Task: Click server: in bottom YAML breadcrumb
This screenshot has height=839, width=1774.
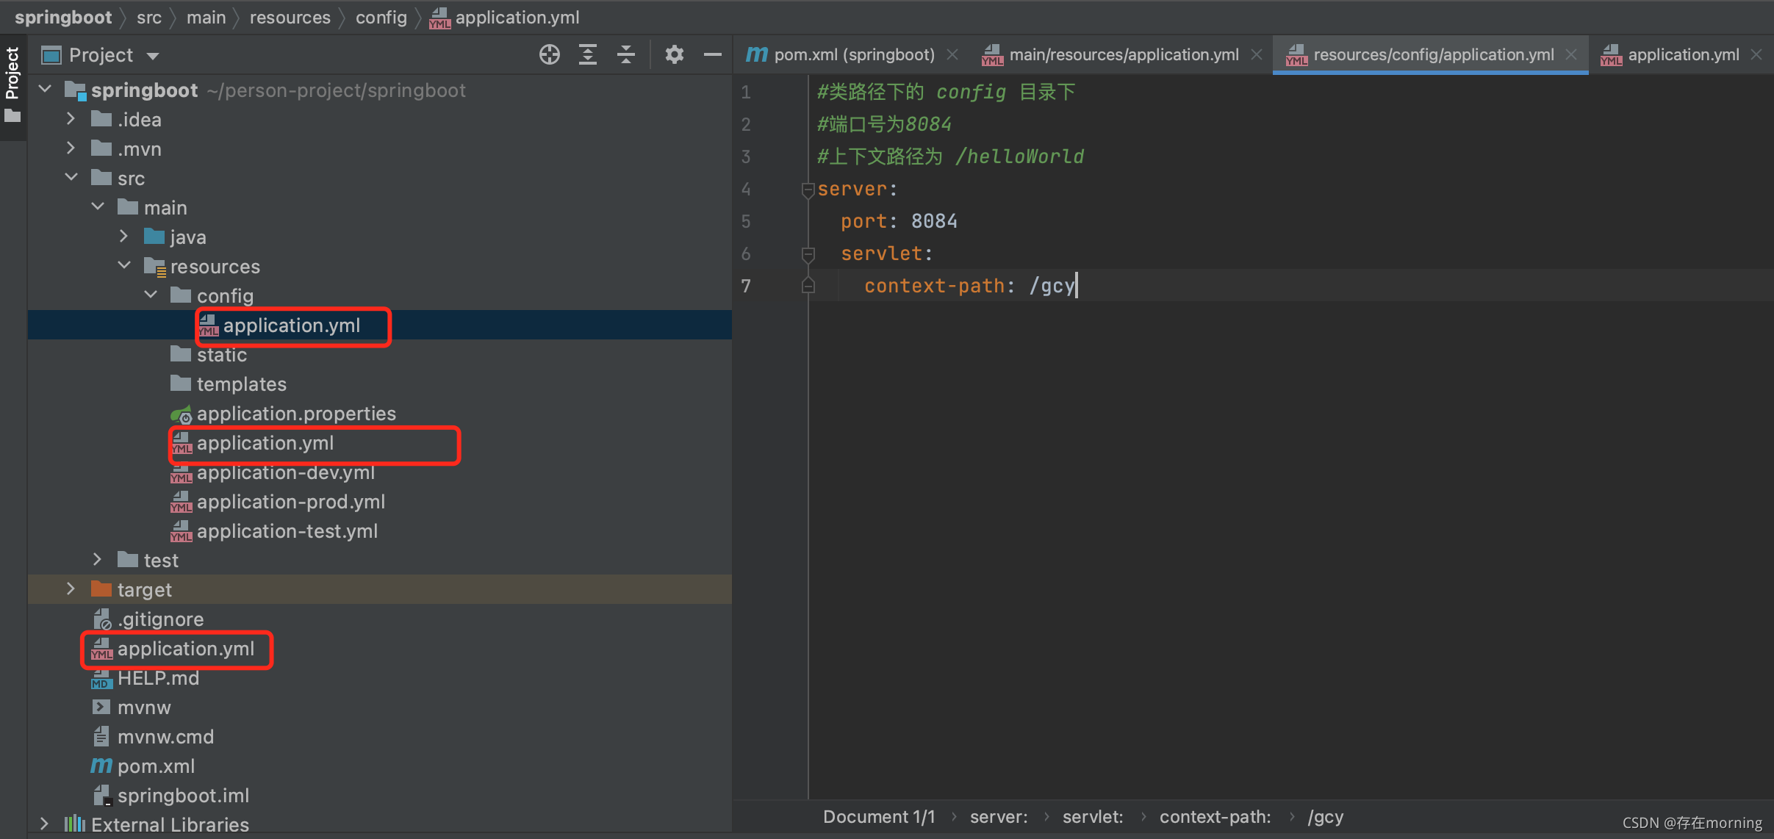Action: click(x=999, y=817)
